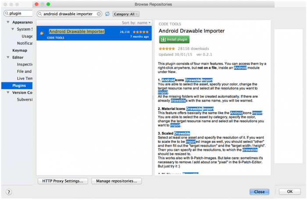Focus the settings search field containing plugin
The image size is (307, 200).
tap(18, 13)
